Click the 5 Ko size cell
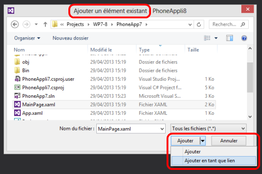Image resolution: width=262 pixels, height=174 pixels. (x=210, y=88)
